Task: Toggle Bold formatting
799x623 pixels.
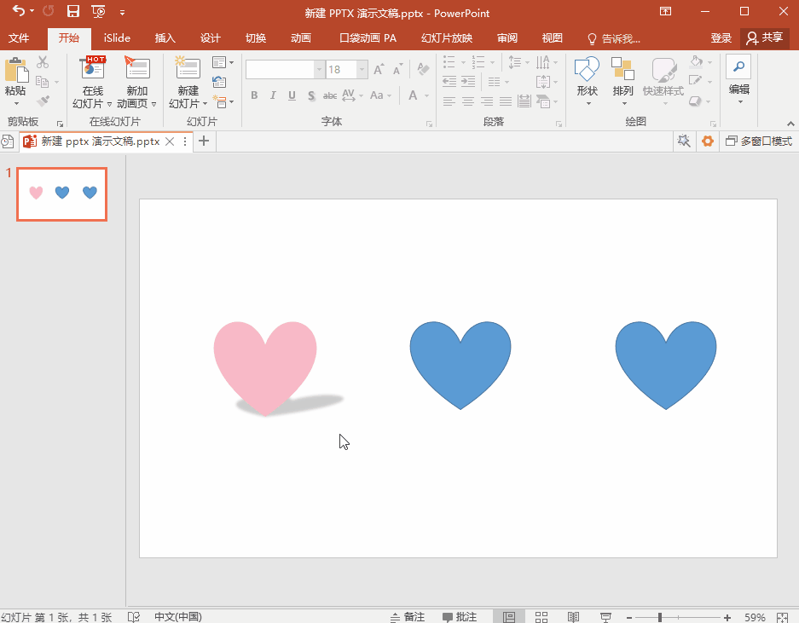Action: tap(254, 95)
